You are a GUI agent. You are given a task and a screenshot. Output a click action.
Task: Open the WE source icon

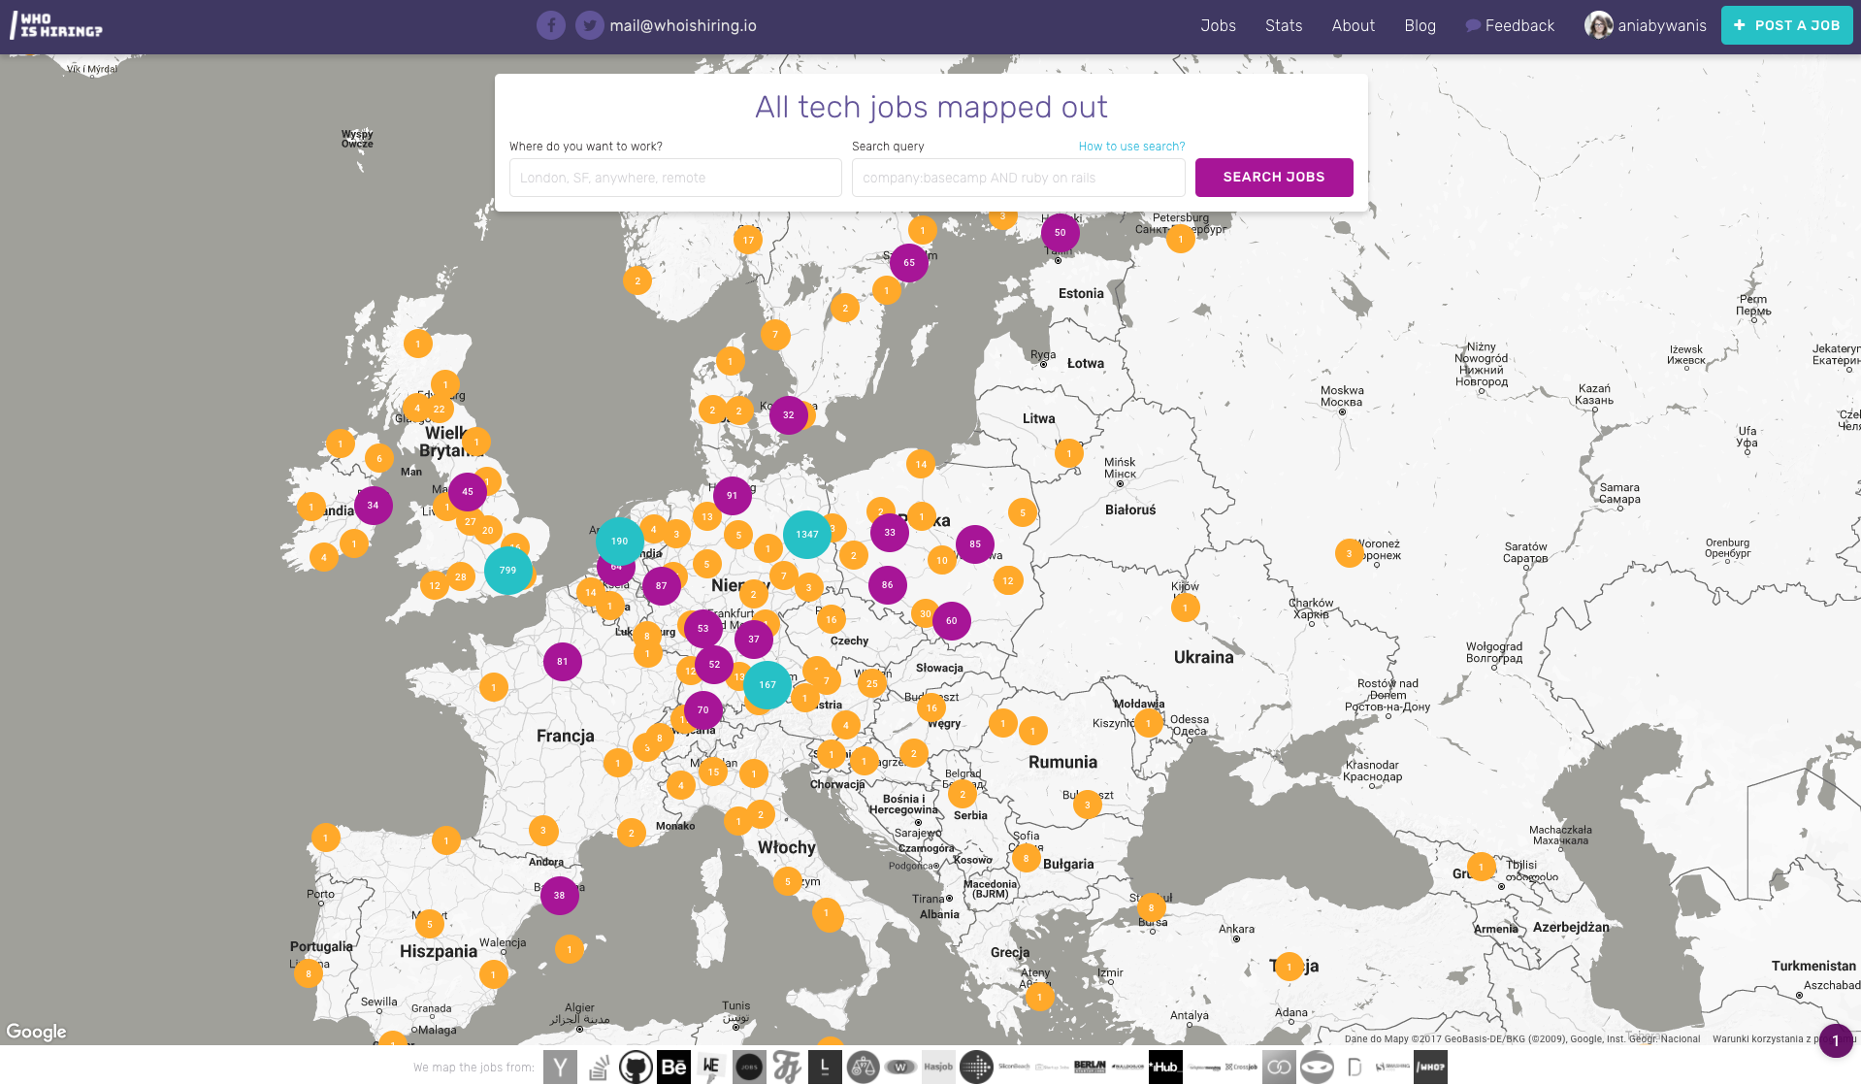[711, 1067]
